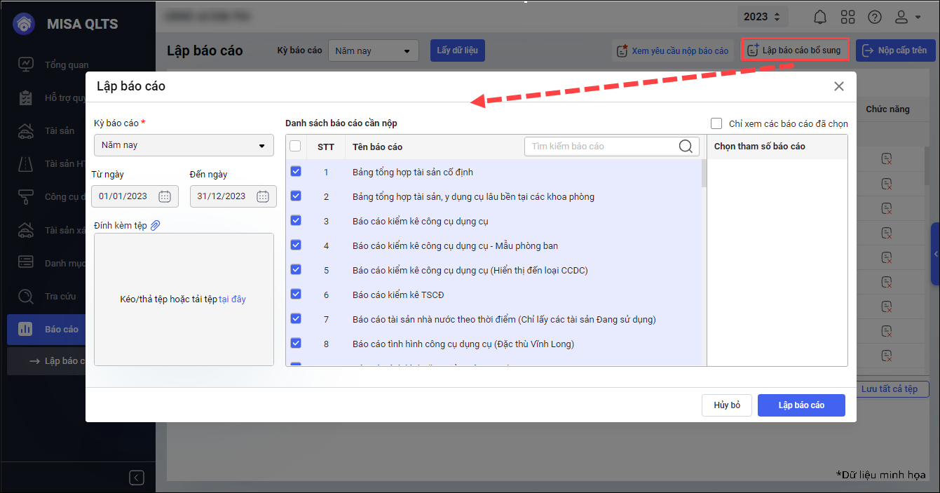Uncheck Báo cáo tài sản nhà nước report
The height and width of the screenshot is (493, 940).
[x=295, y=318]
